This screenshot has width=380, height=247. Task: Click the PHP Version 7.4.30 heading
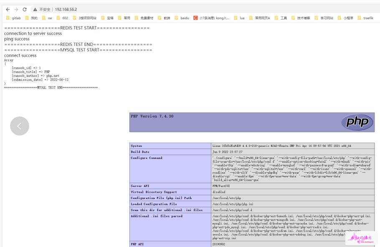pos(152,116)
